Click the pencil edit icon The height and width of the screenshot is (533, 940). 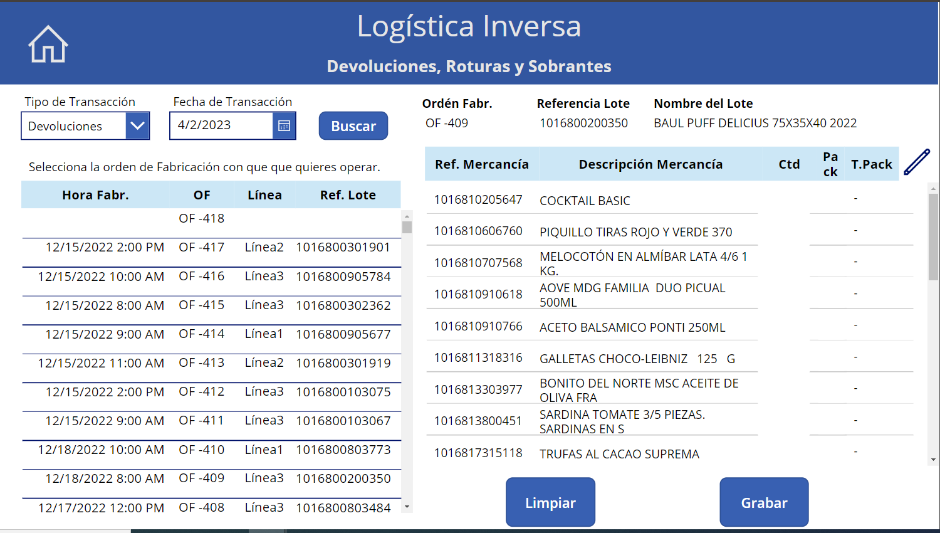coord(917,162)
